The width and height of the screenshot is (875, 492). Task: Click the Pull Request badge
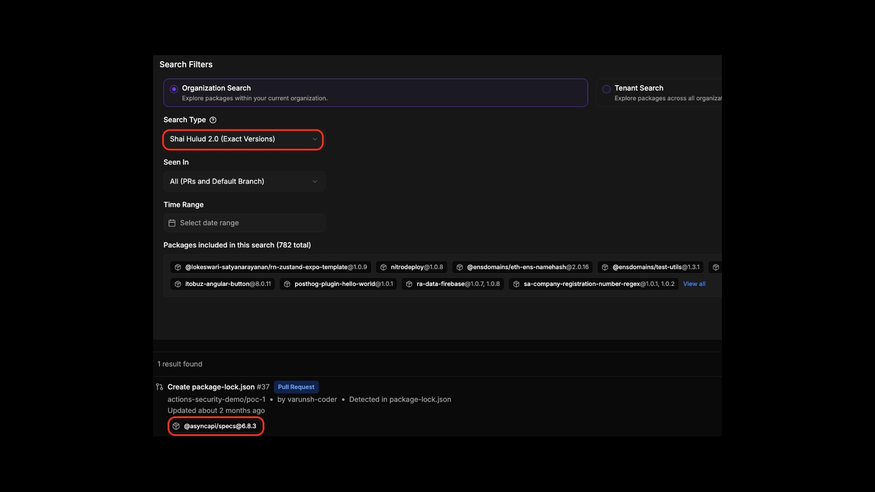click(x=296, y=387)
